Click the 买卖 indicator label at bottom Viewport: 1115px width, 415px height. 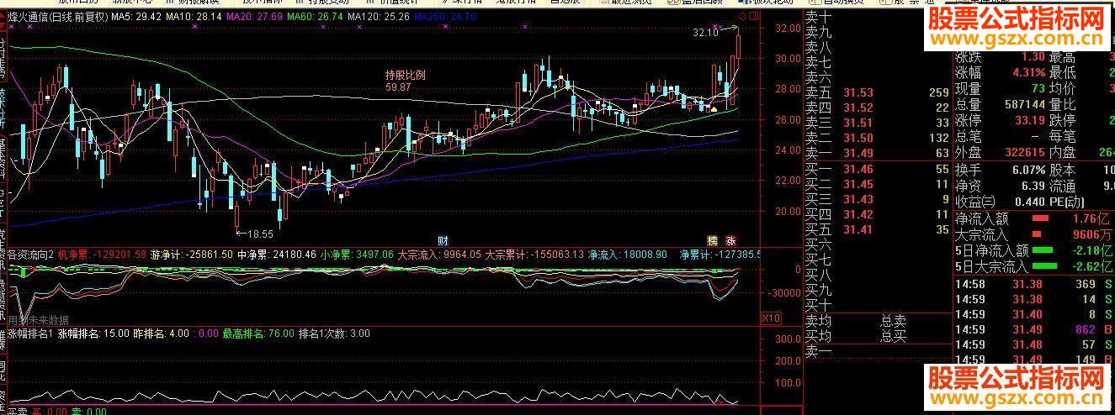17,411
